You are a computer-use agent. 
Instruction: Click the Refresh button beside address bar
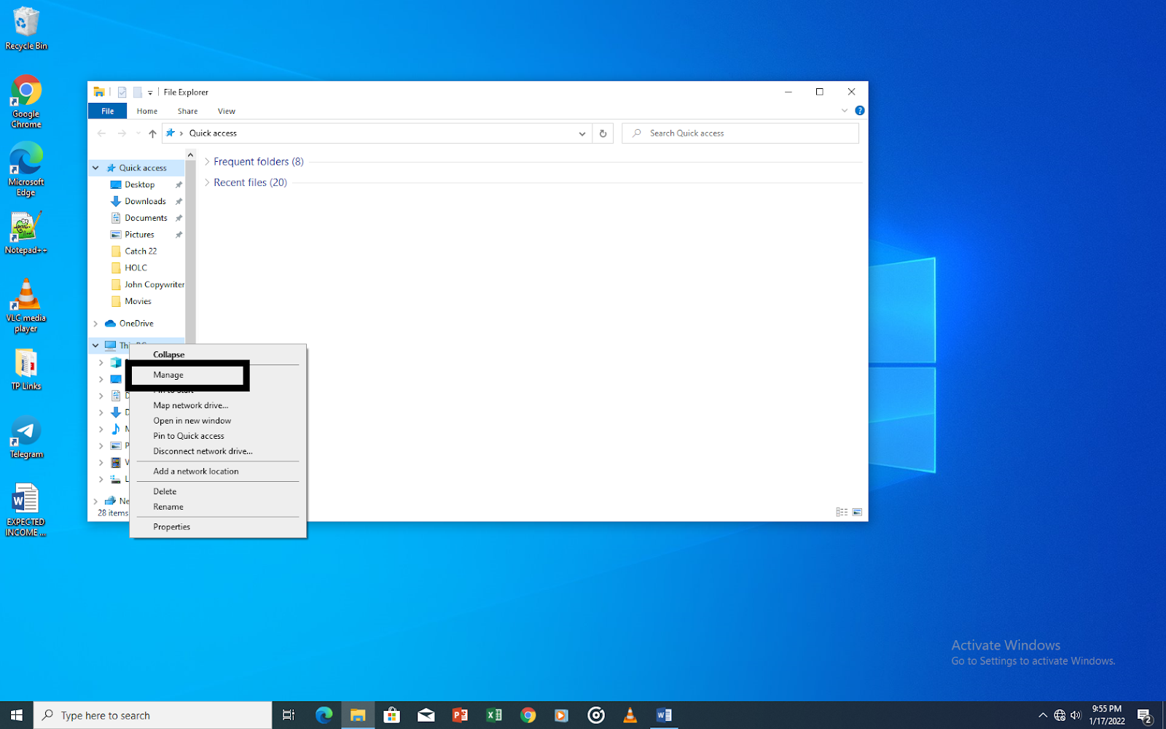(603, 133)
